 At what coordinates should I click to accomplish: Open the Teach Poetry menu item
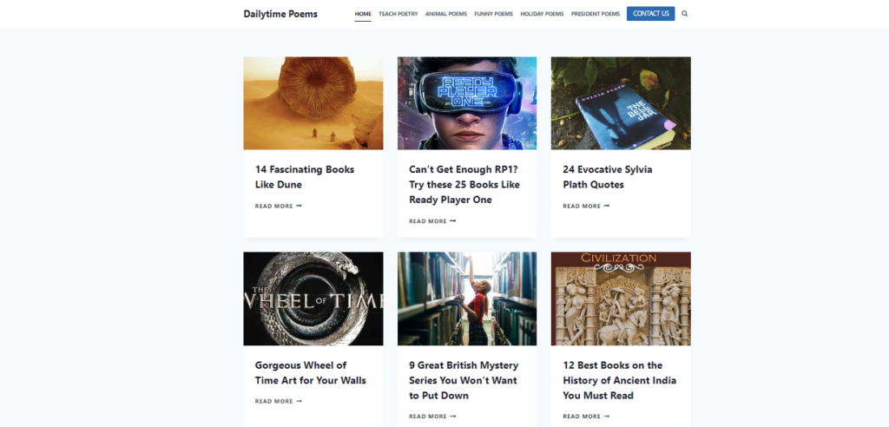[x=398, y=14]
